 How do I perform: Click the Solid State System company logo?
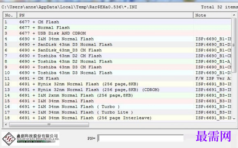pyautogui.click(x=30, y=139)
